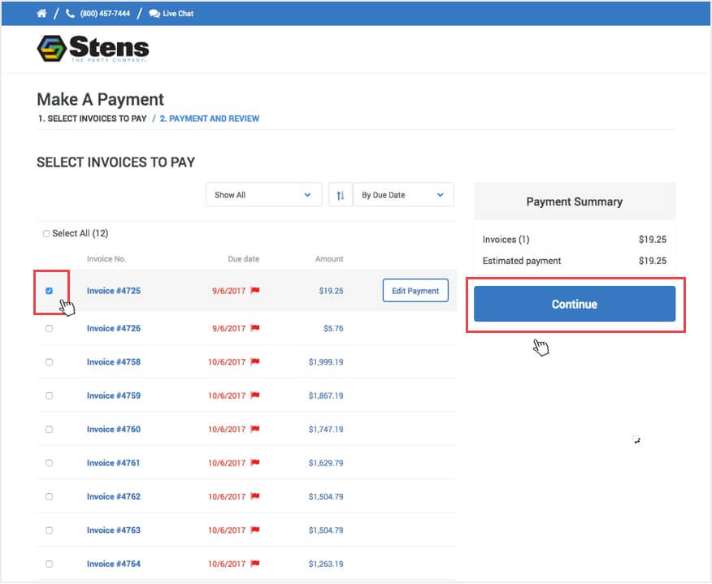Click the flag icon on Invoice #4760's row
712x584 pixels.
(255, 429)
